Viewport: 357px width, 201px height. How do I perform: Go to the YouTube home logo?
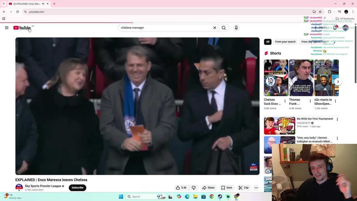pos(22,28)
